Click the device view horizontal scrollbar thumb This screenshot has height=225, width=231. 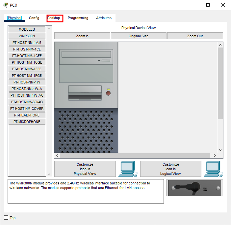tap(135, 155)
